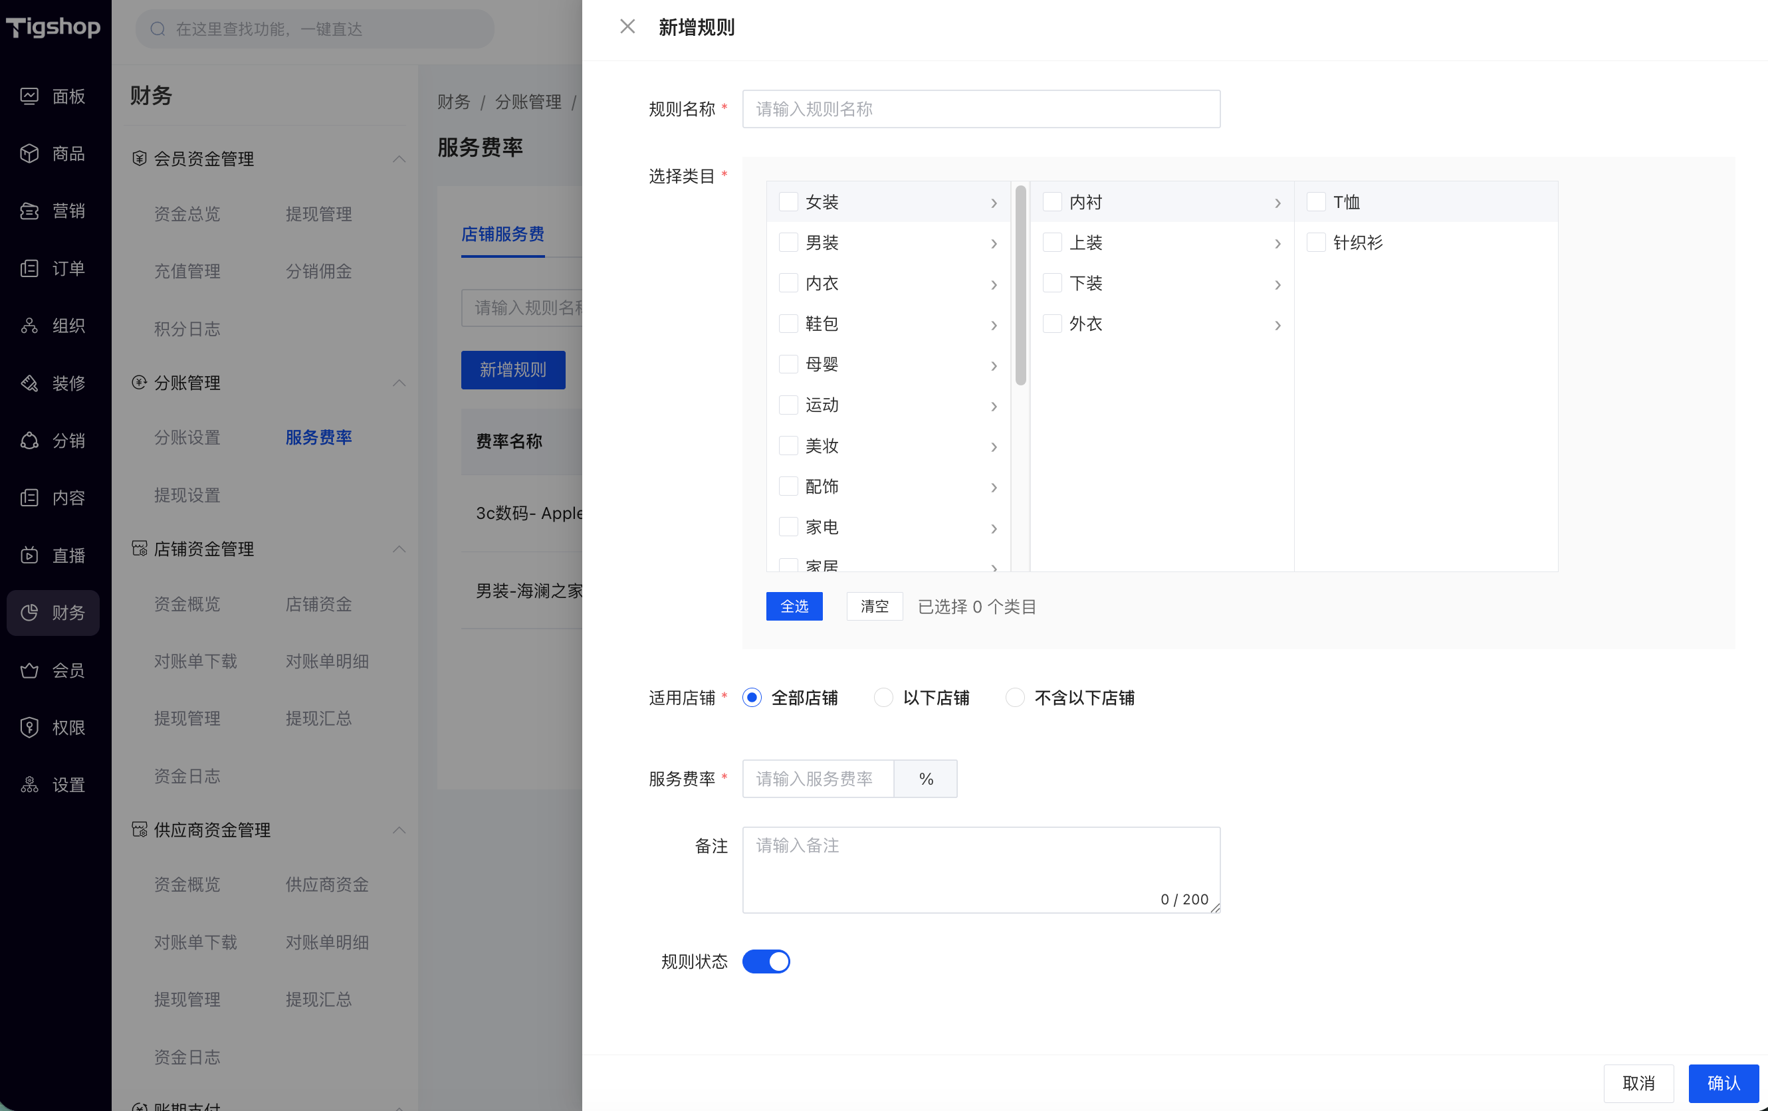Check the 内衬 subcategory checkbox
Viewport: 1768px width, 1111px height.
1052,202
